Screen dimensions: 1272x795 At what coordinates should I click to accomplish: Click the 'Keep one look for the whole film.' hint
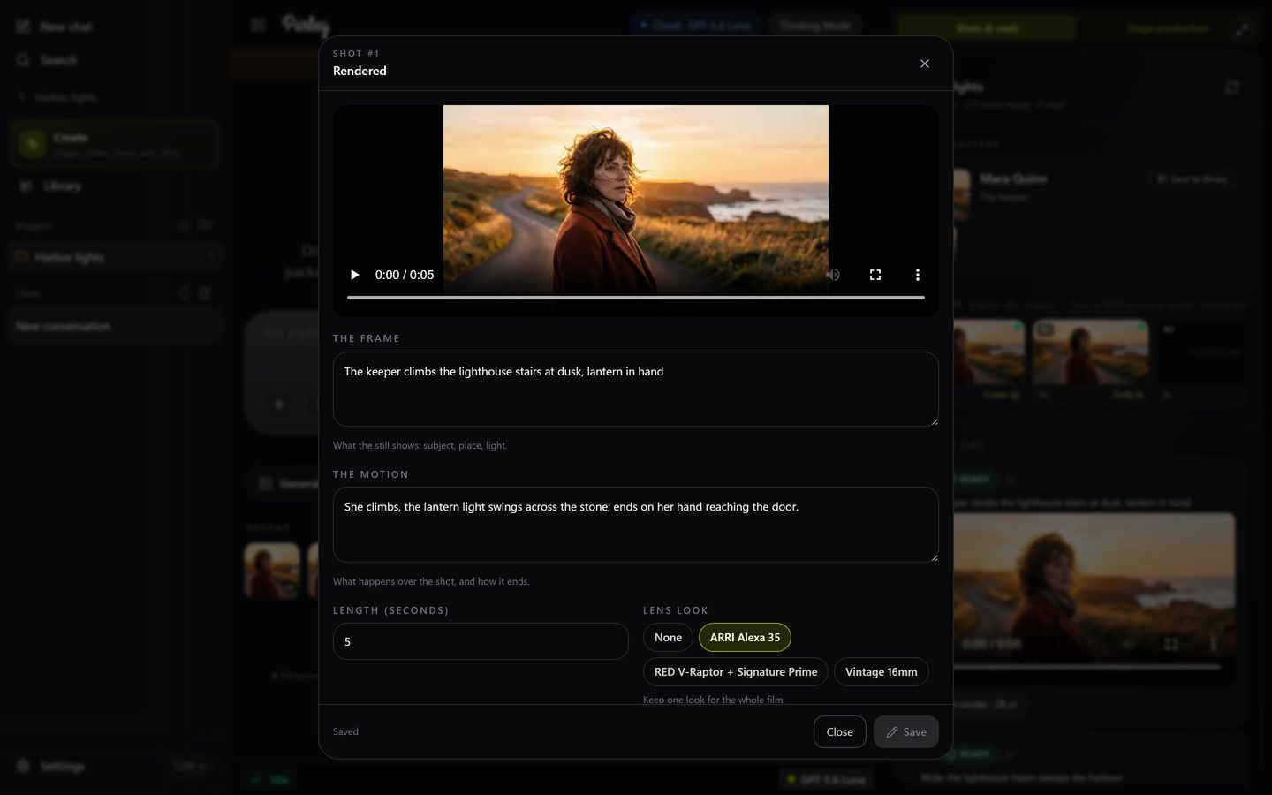[x=714, y=700]
